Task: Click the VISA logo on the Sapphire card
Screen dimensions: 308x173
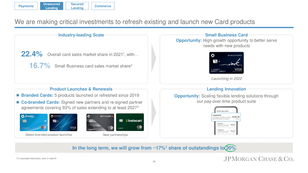Action: click(x=73, y=128)
